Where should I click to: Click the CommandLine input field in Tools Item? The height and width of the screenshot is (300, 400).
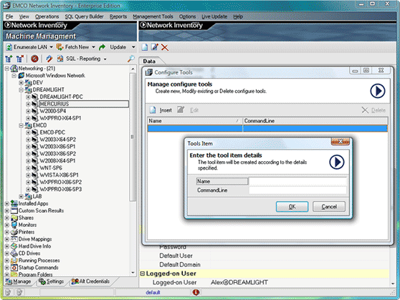297,190
